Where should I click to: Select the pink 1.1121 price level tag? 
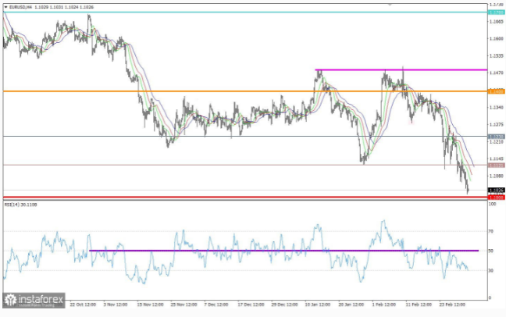[x=497, y=166]
